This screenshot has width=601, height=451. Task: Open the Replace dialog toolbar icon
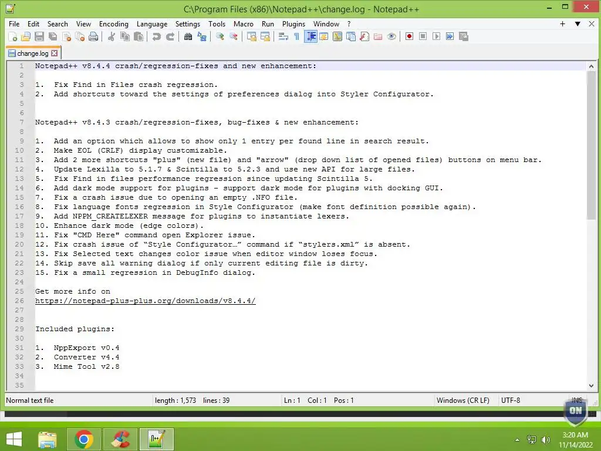click(x=202, y=36)
